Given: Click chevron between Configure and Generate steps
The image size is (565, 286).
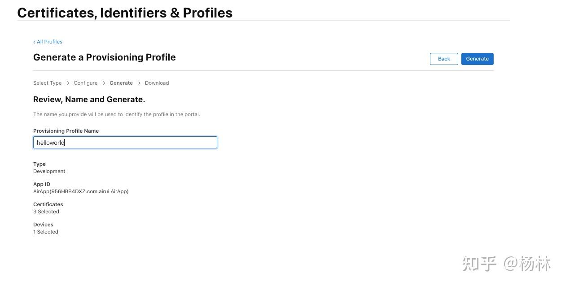Looking at the screenshot, I should (x=104, y=83).
